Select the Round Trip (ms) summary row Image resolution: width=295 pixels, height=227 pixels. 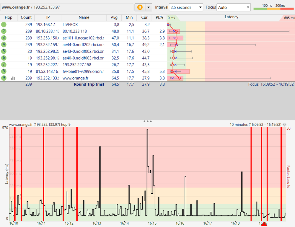89,84
